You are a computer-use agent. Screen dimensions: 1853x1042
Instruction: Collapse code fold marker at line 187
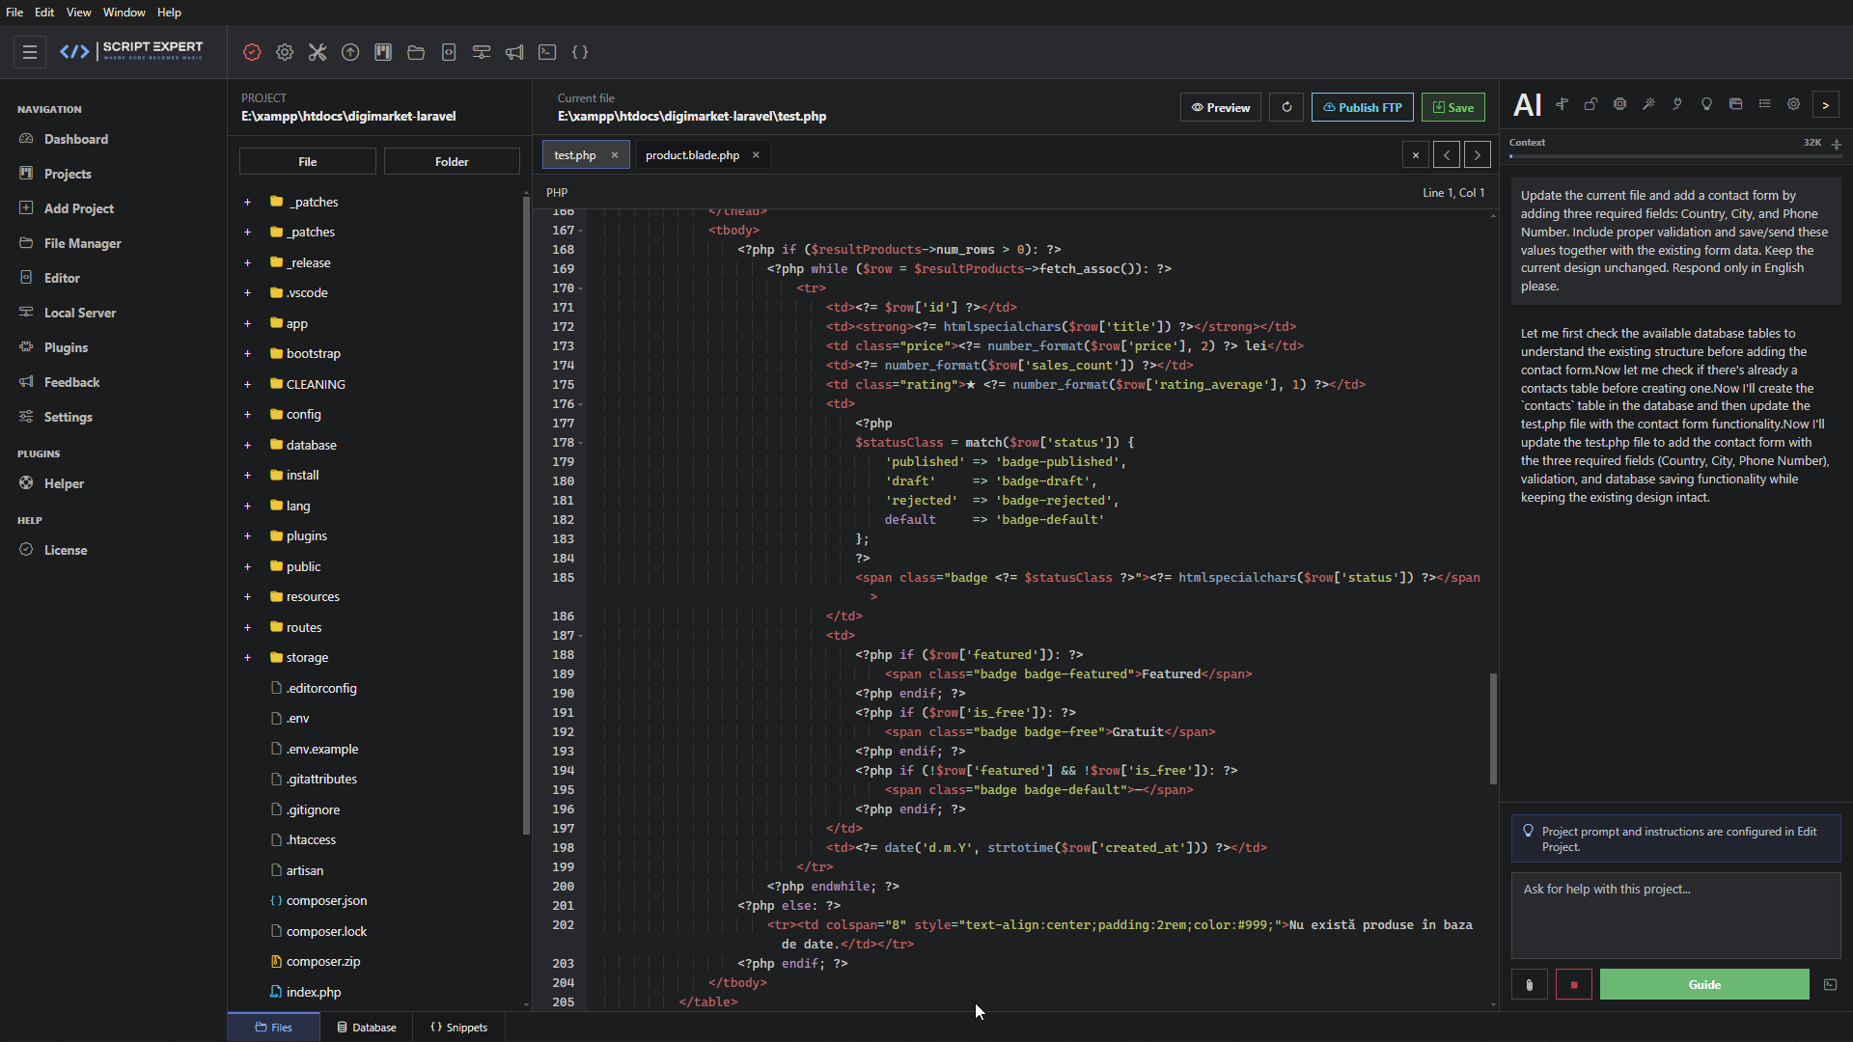pos(580,636)
